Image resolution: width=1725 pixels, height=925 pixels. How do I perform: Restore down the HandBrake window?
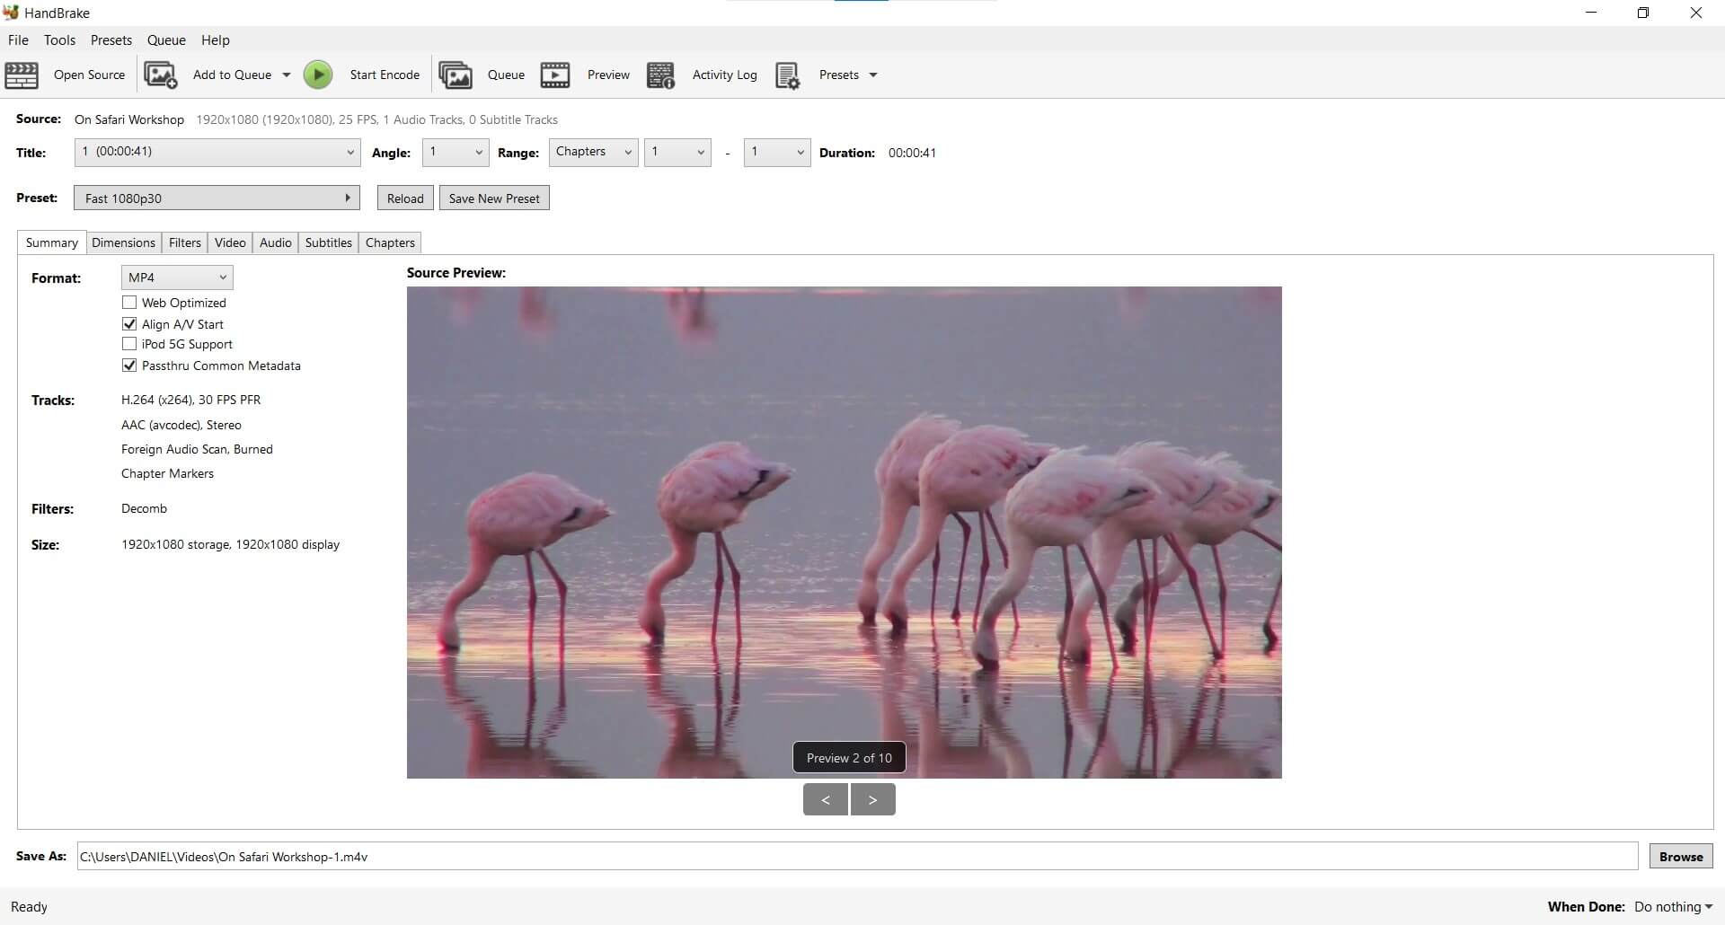[x=1643, y=13]
